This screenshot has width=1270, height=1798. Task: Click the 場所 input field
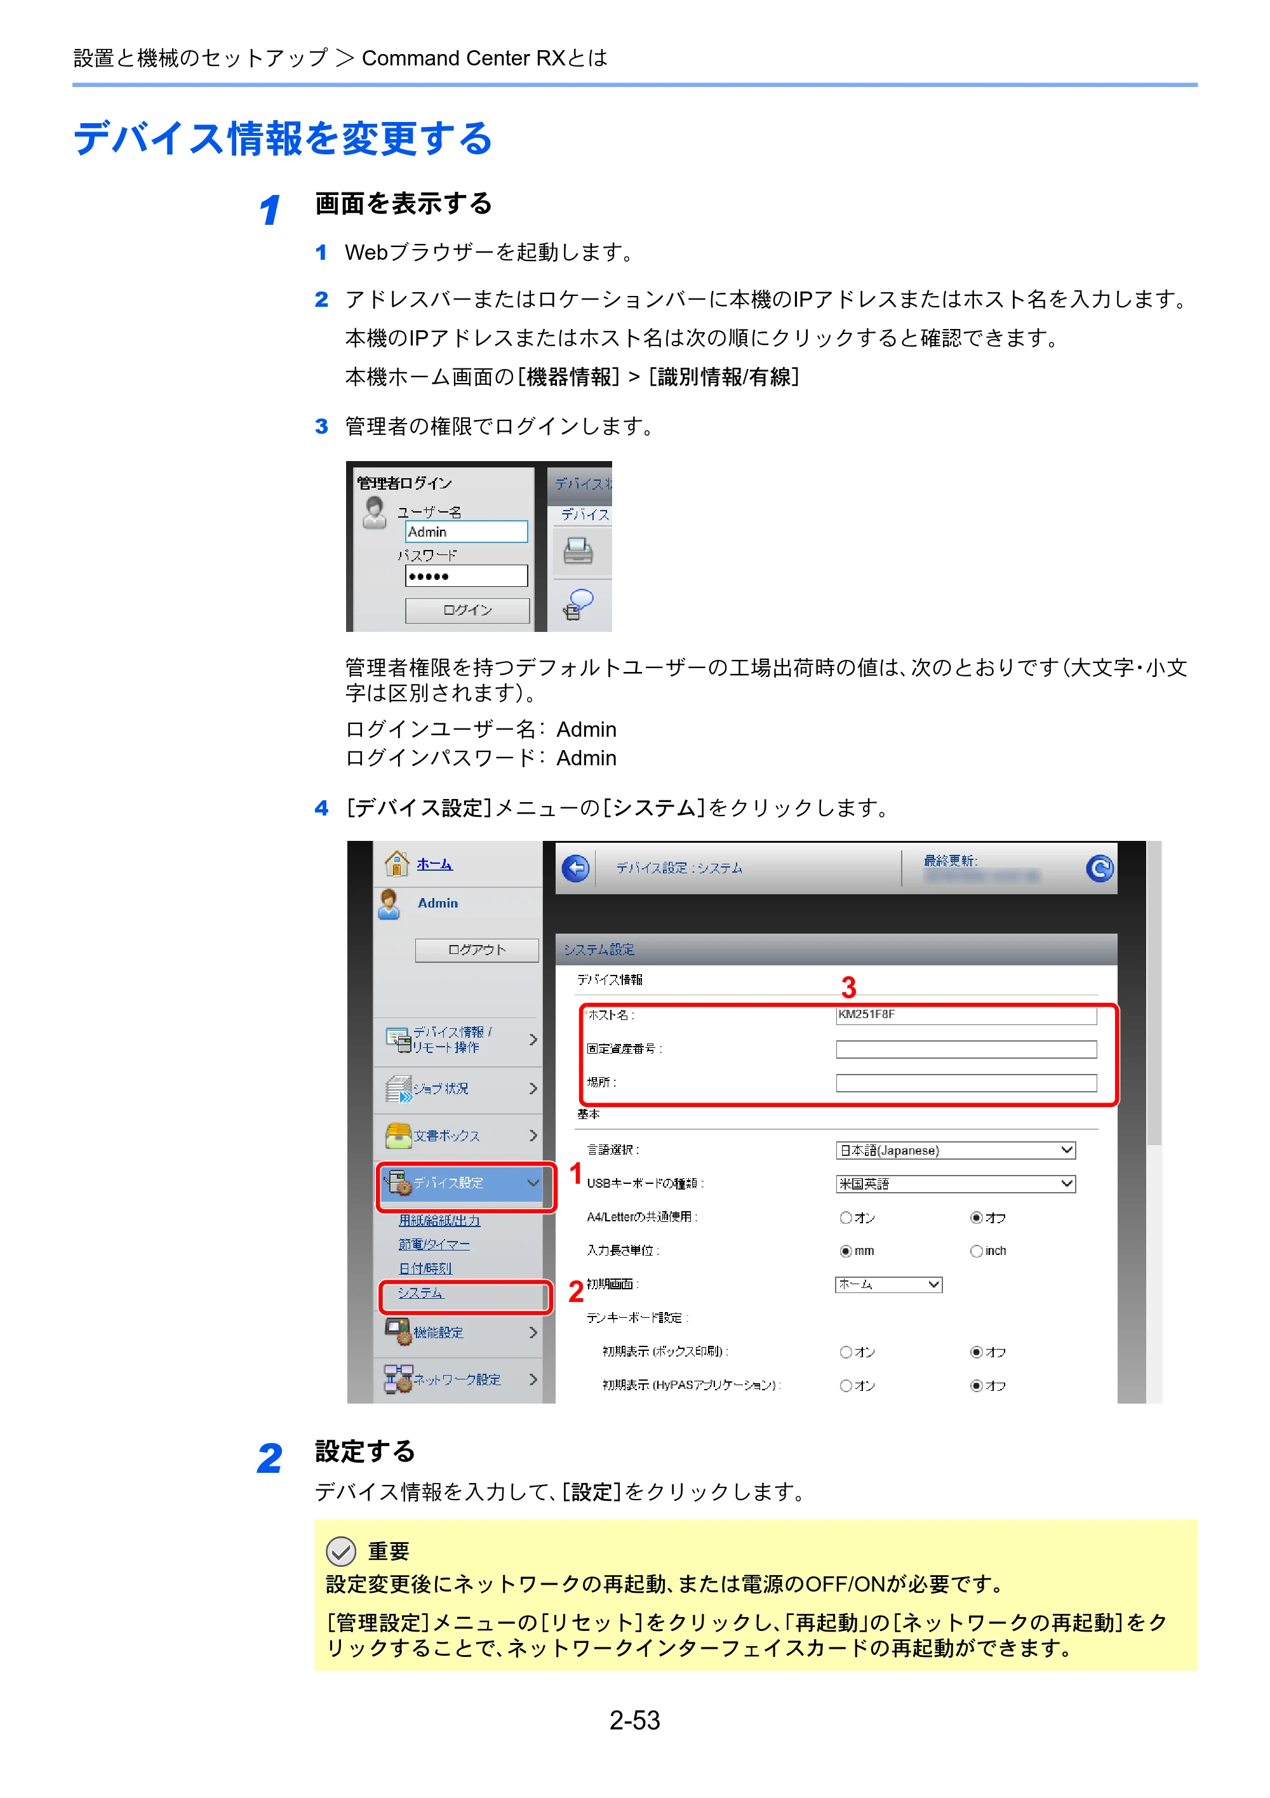click(966, 1083)
